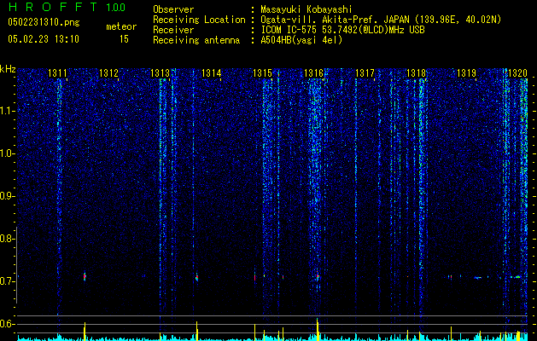Click the meteor count value 15
Image resolution: width=537 pixels, height=341 pixels.
coord(124,39)
